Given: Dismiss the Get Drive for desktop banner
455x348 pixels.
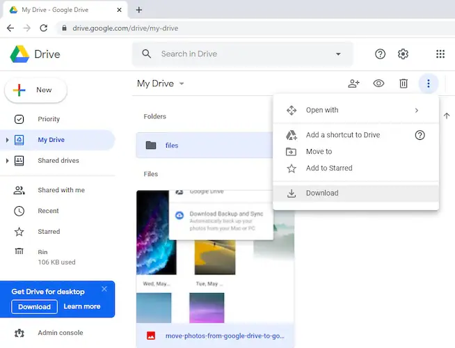Looking at the screenshot, I should click(x=104, y=289).
